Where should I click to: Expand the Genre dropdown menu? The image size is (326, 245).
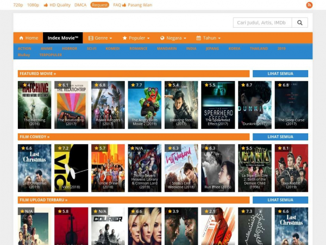pos(100,38)
